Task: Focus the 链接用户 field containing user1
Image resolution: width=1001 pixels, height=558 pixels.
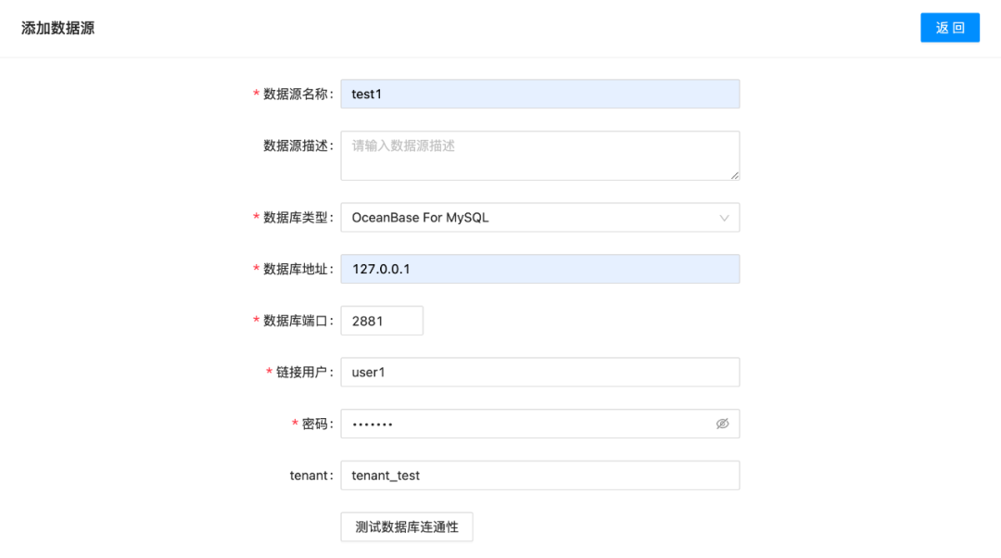Action: [540, 373]
